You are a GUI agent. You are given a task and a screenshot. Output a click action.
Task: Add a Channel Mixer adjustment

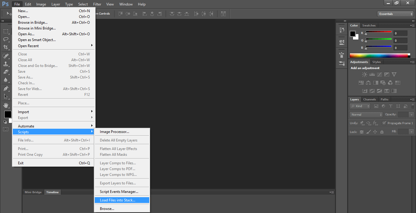[390, 82]
